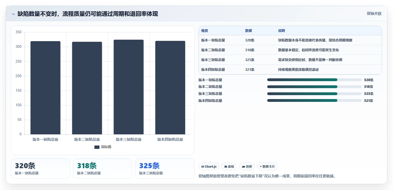This screenshot has width=393, height=190.
Task: Click note 数量基本稳定，但闭环速度可能发生变化
Action: pos(308,50)
